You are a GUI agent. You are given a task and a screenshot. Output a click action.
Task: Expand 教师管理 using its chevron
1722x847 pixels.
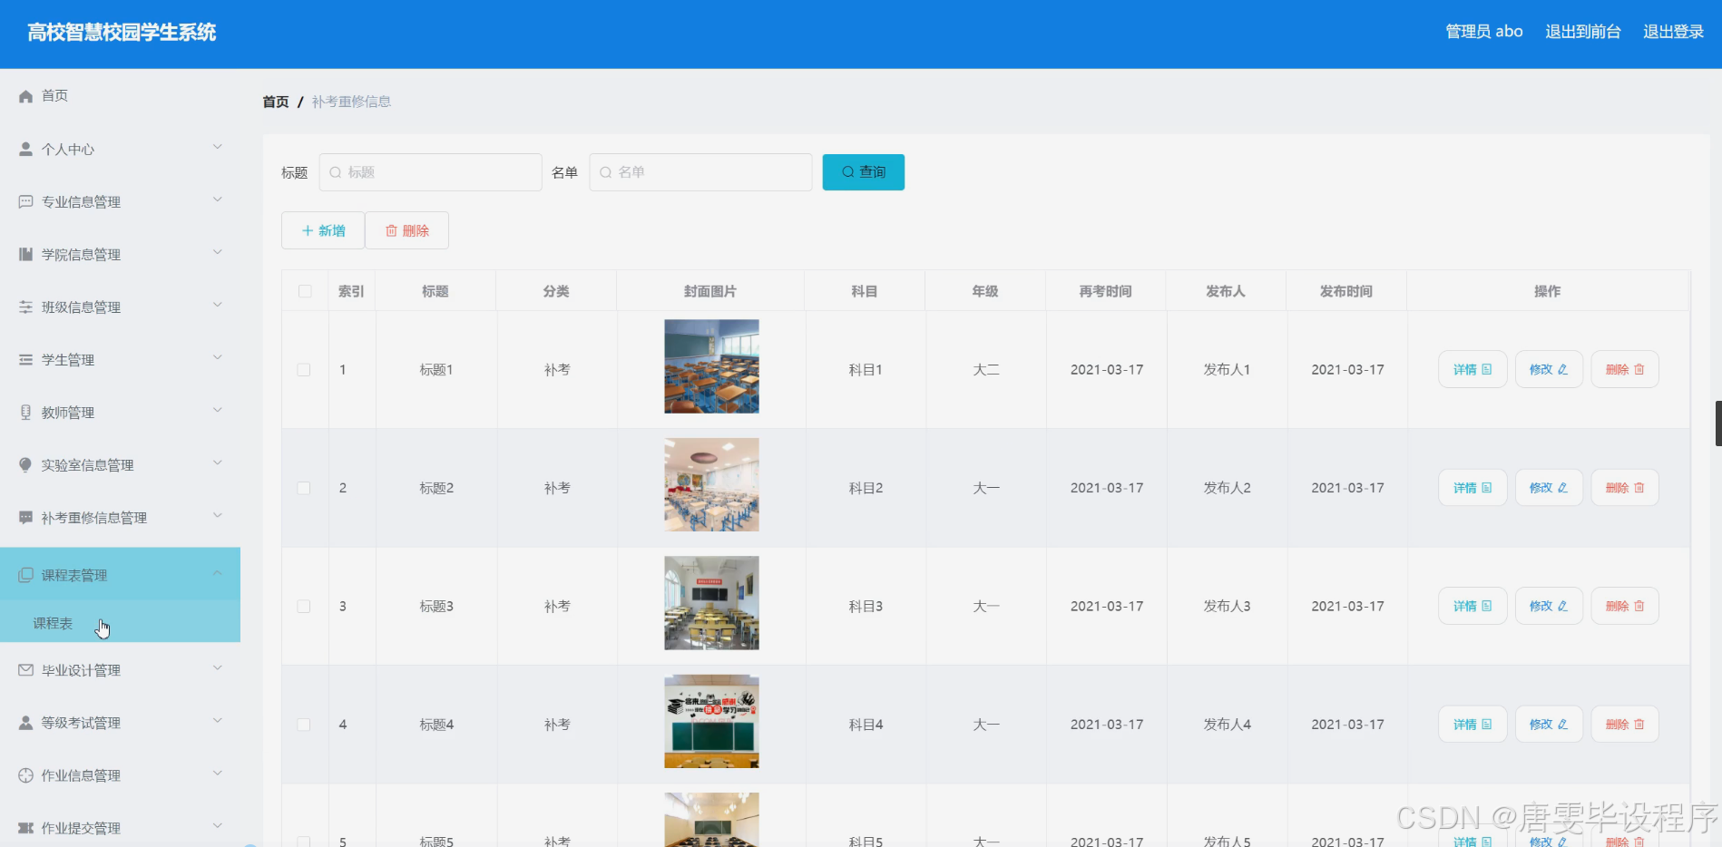(217, 410)
